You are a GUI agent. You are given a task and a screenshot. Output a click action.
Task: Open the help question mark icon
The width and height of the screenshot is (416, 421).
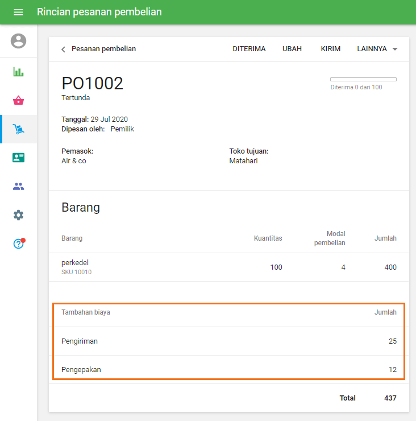tap(19, 243)
